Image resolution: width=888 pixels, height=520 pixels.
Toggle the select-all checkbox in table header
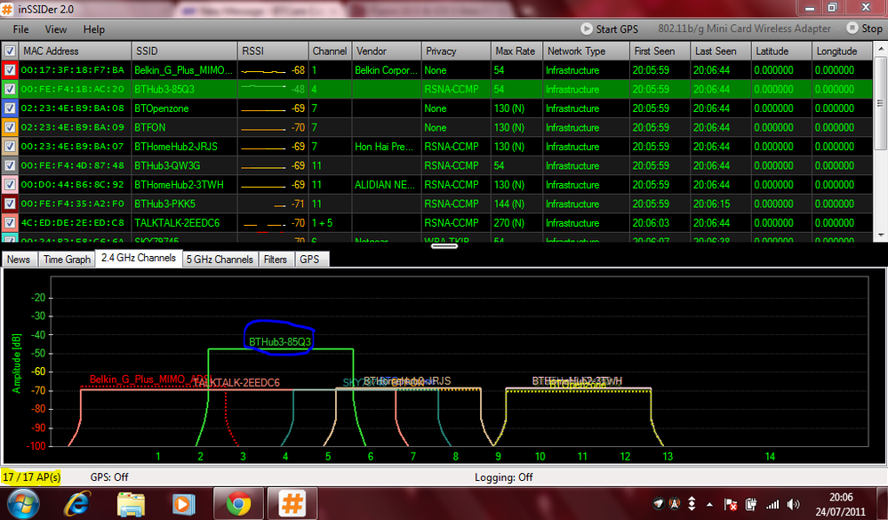pyautogui.click(x=10, y=51)
